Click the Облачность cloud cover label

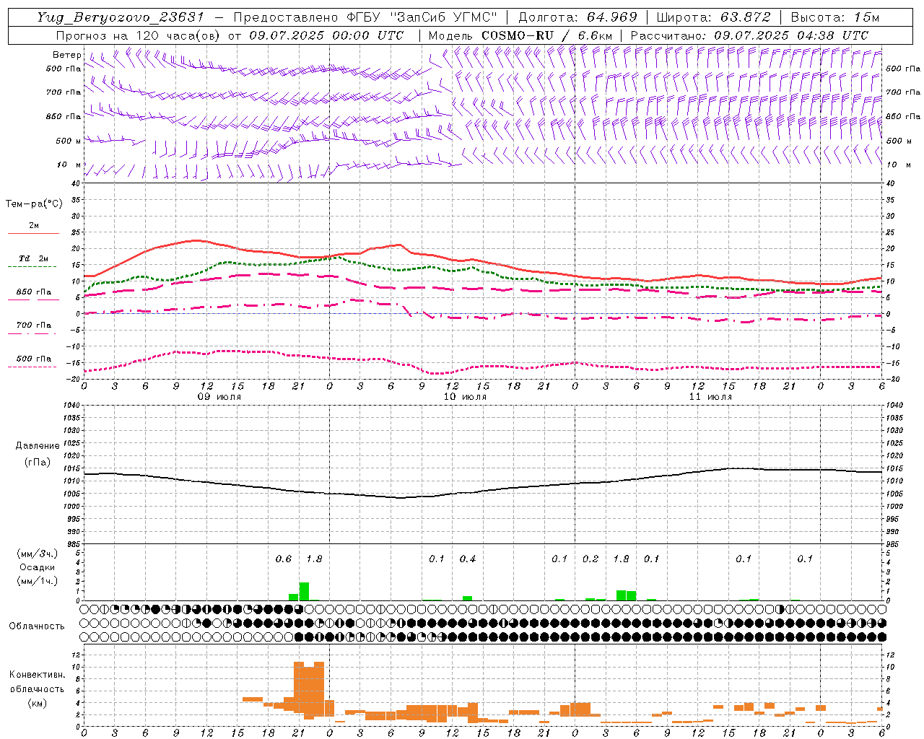[37, 626]
